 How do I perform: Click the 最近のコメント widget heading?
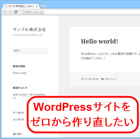20,88
